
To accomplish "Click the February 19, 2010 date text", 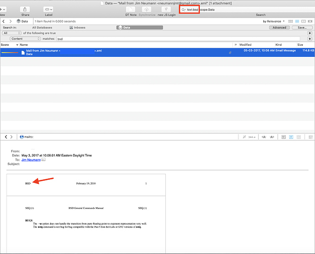I will (x=86, y=183).
